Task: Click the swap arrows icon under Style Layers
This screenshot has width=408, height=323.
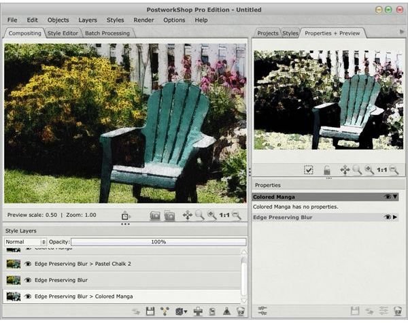Action: [136, 311]
